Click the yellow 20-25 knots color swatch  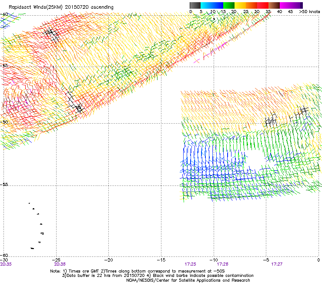[240, 5]
